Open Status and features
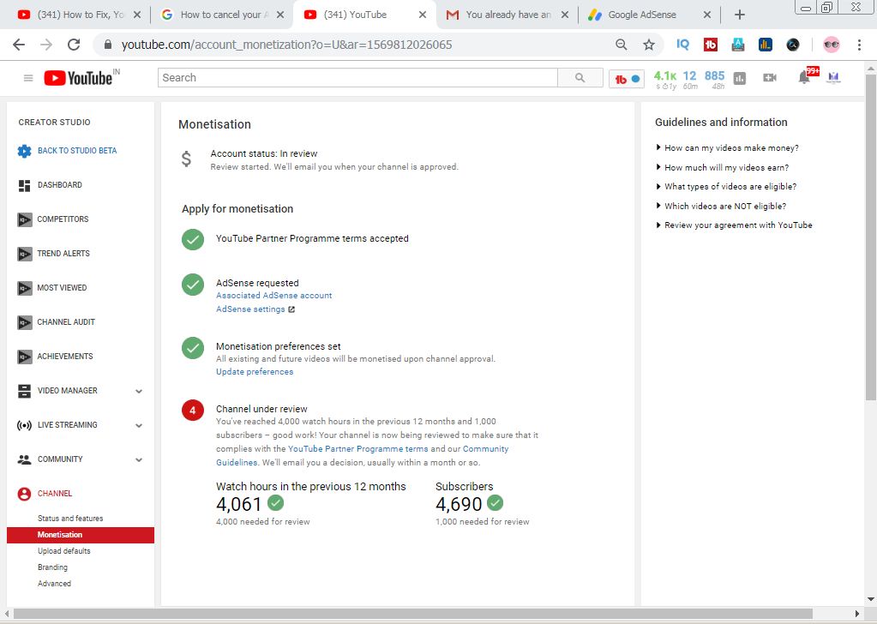Viewport: 877px width, 624px height. click(70, 519)
